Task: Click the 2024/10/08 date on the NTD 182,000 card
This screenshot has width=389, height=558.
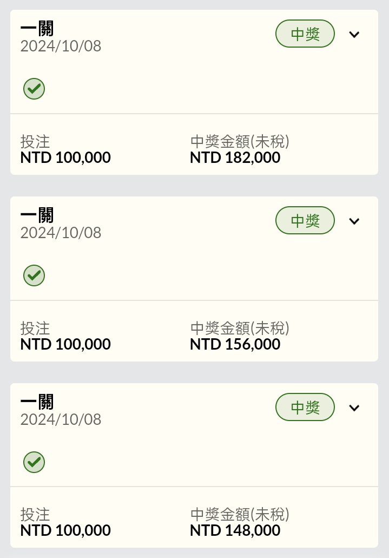Action: tap(61, 46)
